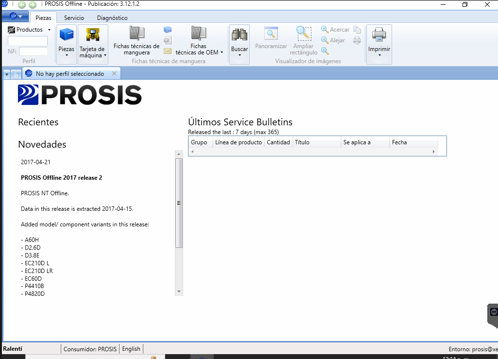Viewport: 498px width, 359px height.
Task: Click the green back navigation arrow
Action: tap(22, 5)
